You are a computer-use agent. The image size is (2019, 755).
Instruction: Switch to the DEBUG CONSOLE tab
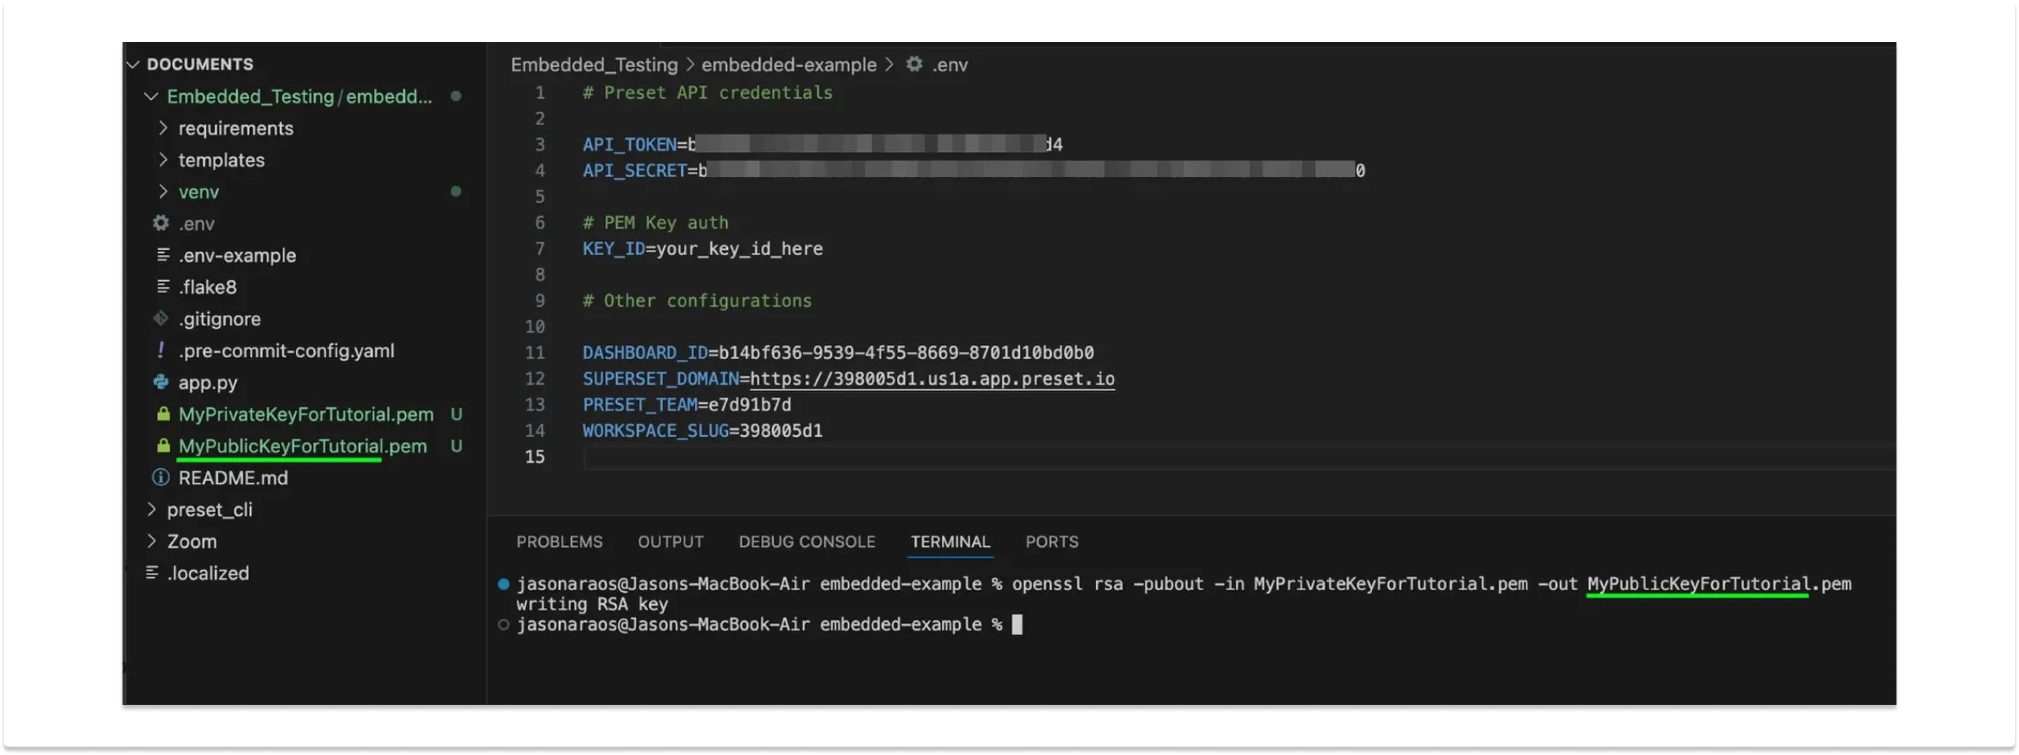coord(806,542)
